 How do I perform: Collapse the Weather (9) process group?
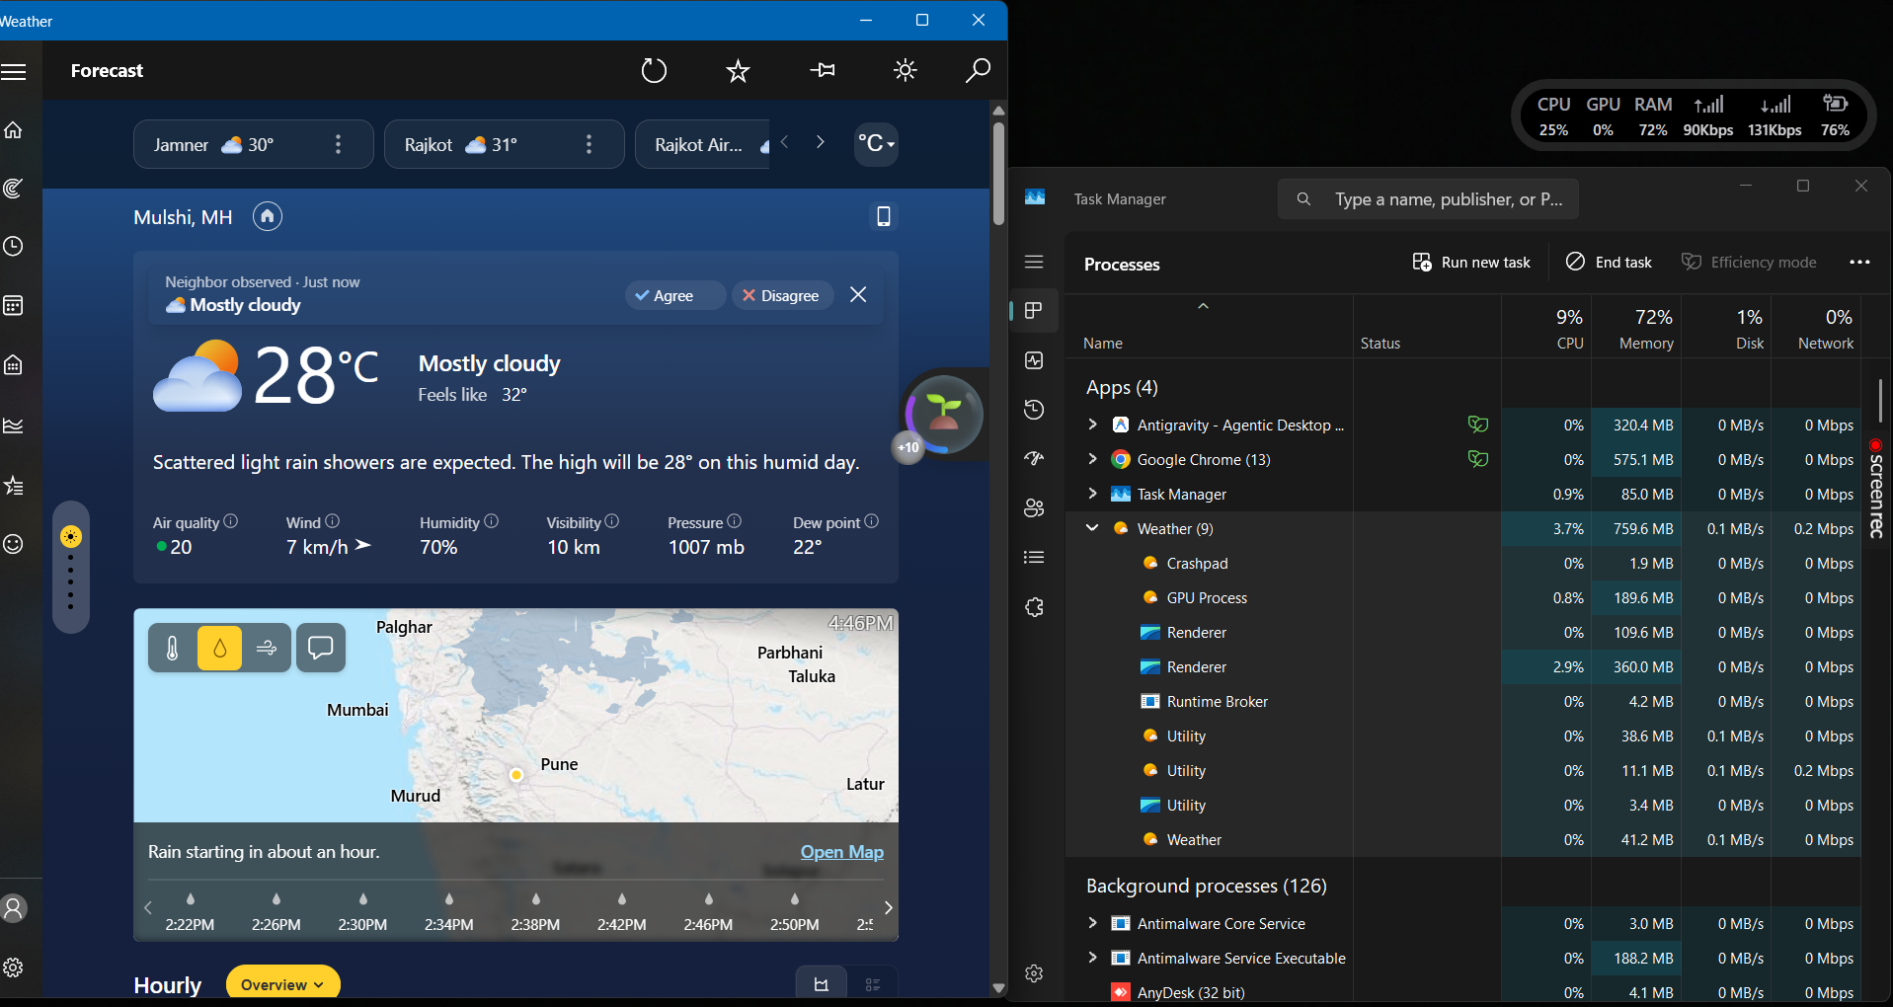1092,528
